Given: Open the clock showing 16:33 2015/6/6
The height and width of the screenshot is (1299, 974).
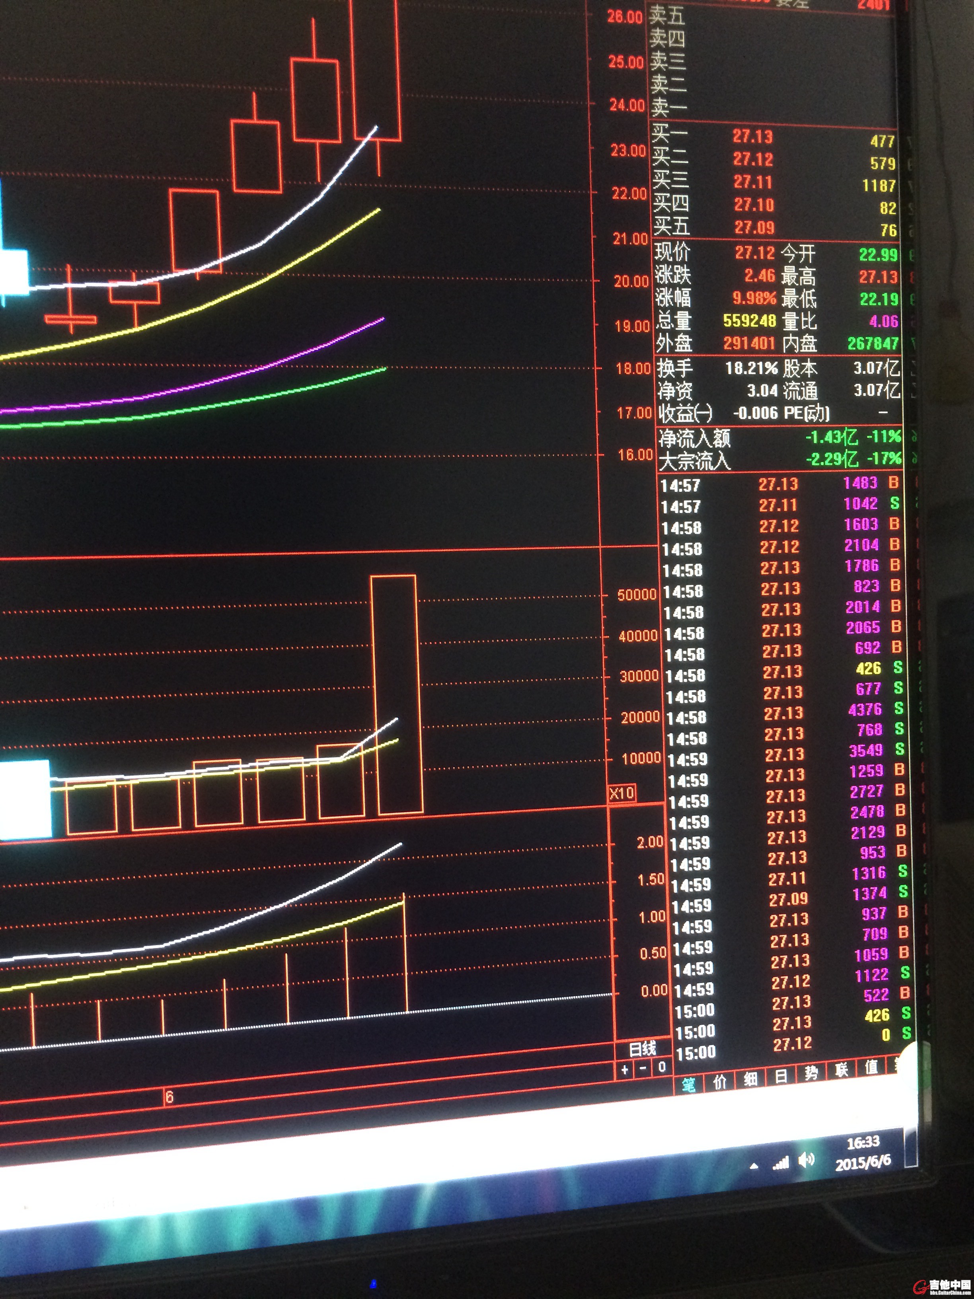Looking at the screenshot, I should 863,1152.
